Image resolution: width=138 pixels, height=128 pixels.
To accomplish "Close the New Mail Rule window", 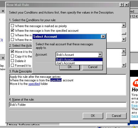I will click(x=127, y=5).
